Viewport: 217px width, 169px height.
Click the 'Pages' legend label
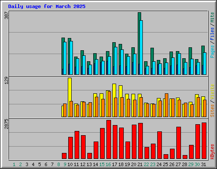pyautogui.click(x=212, y=52)
